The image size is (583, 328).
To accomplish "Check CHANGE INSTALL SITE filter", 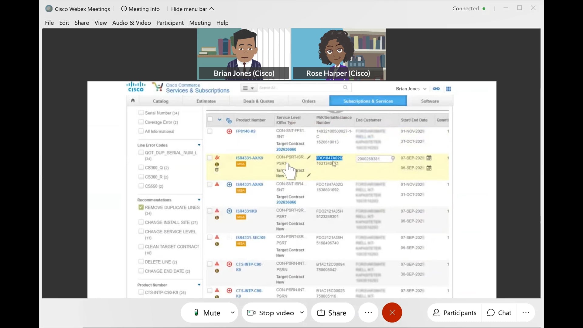I will pyautogui.click(x=141, y=222).
